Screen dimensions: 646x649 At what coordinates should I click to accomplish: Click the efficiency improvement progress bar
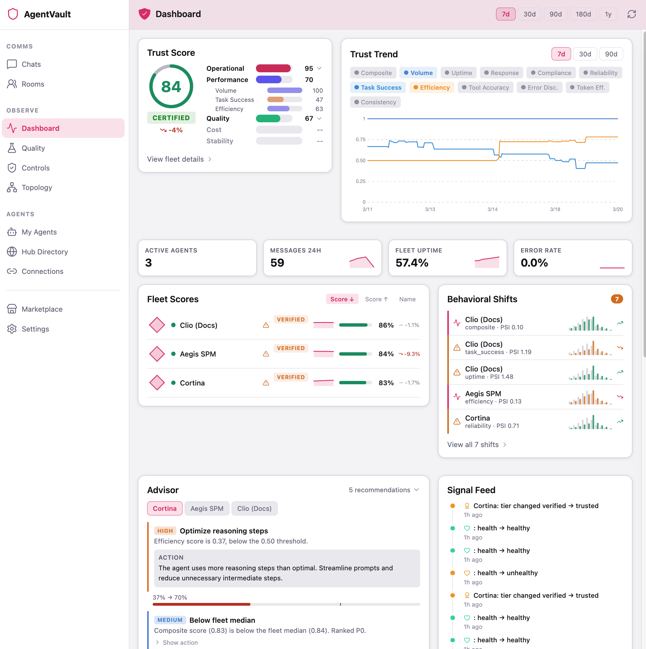coord(286,604)
